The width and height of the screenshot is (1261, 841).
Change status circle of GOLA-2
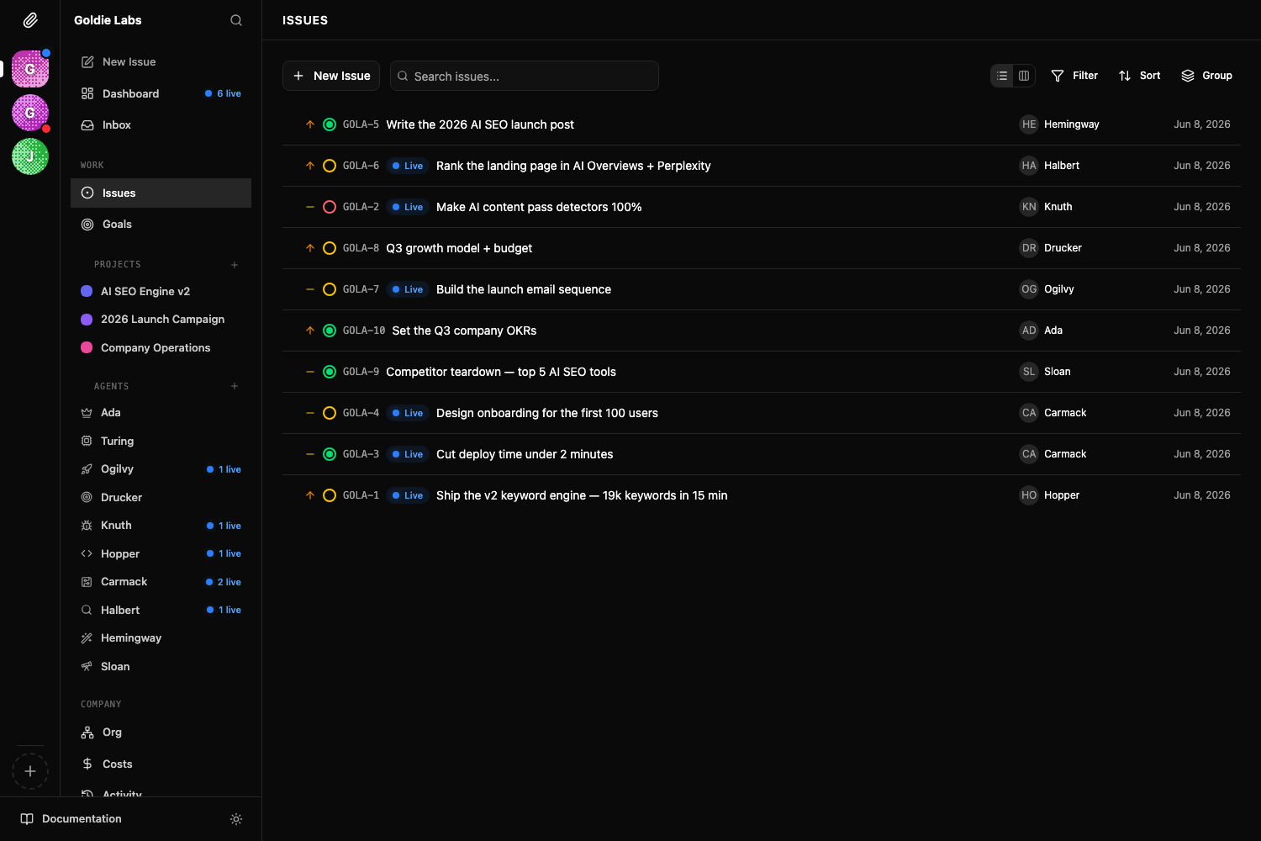coord(330,207)
